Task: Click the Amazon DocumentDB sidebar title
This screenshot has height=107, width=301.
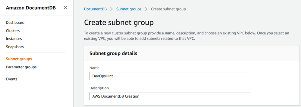Action: coord(31,8)
